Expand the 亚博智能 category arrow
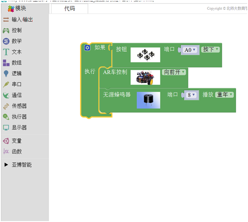Viewport: 248px width, 222px height. (x=6, y=165)
